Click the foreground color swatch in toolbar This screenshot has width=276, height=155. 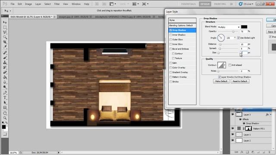(4, 127)
